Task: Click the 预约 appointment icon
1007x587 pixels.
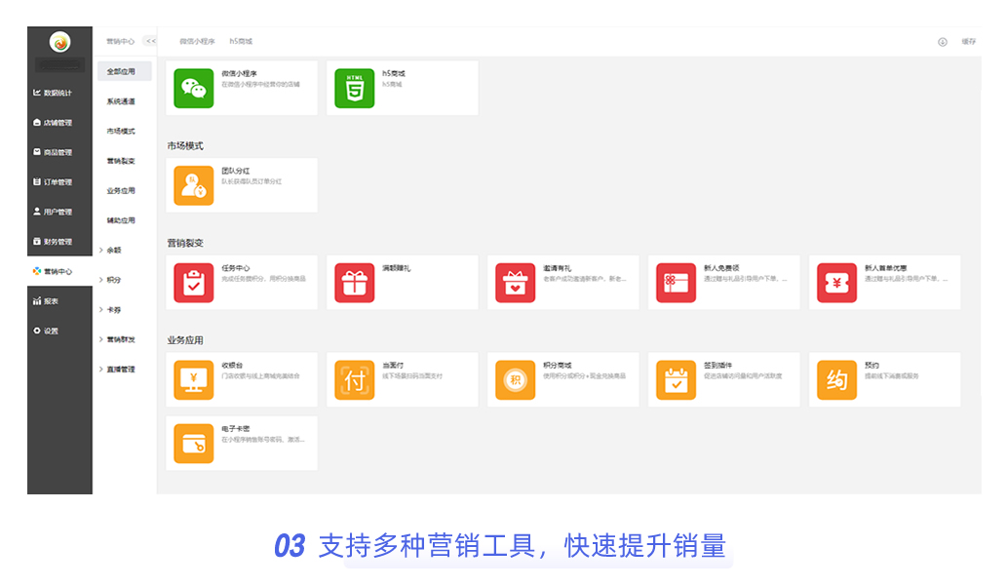Action: tap(836, 380)
